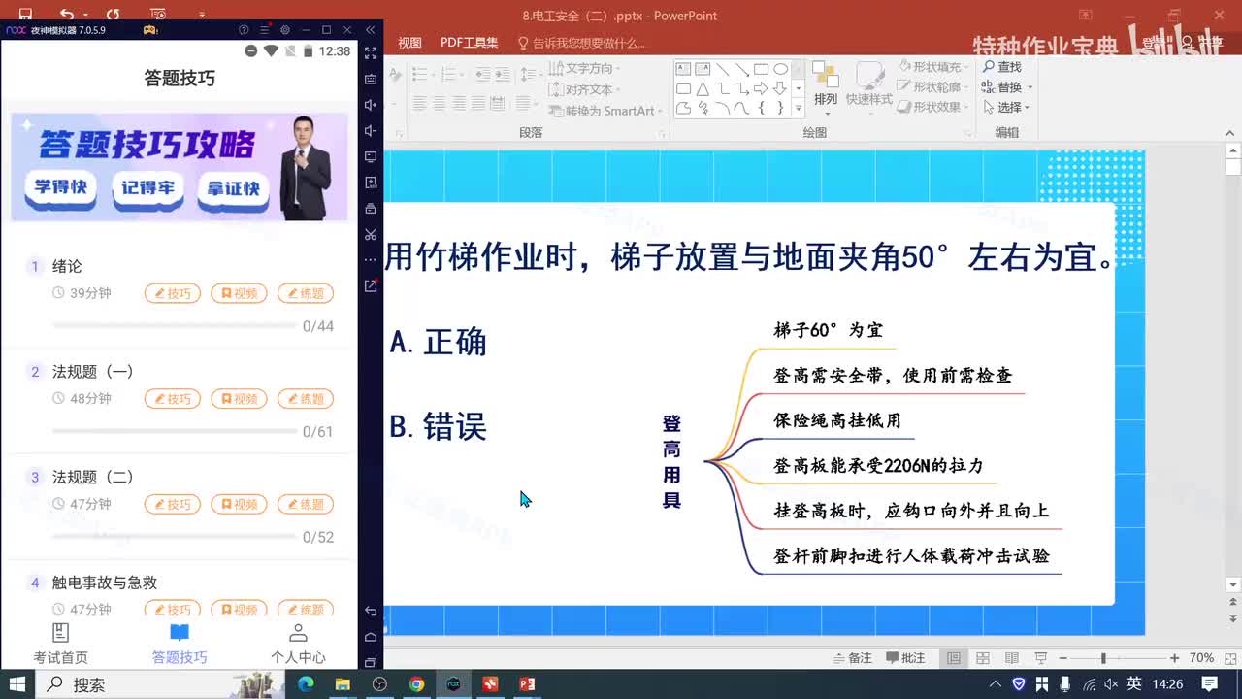Image resolution: width=1242 pixels, height=699 pixels.
Task: Select the text box shape in gallery
Action: click(683, 69)
